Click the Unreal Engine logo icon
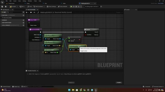165x92 pixels. (x=2, y=2)
